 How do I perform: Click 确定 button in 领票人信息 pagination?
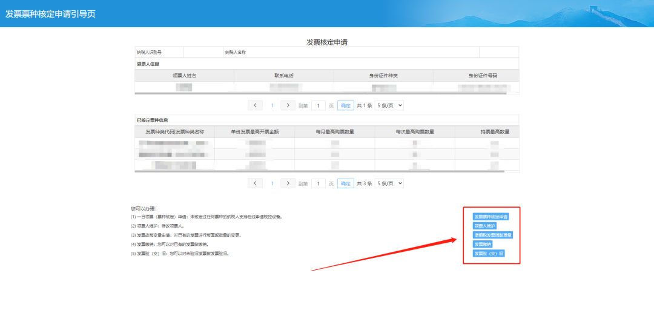point(345,105)
